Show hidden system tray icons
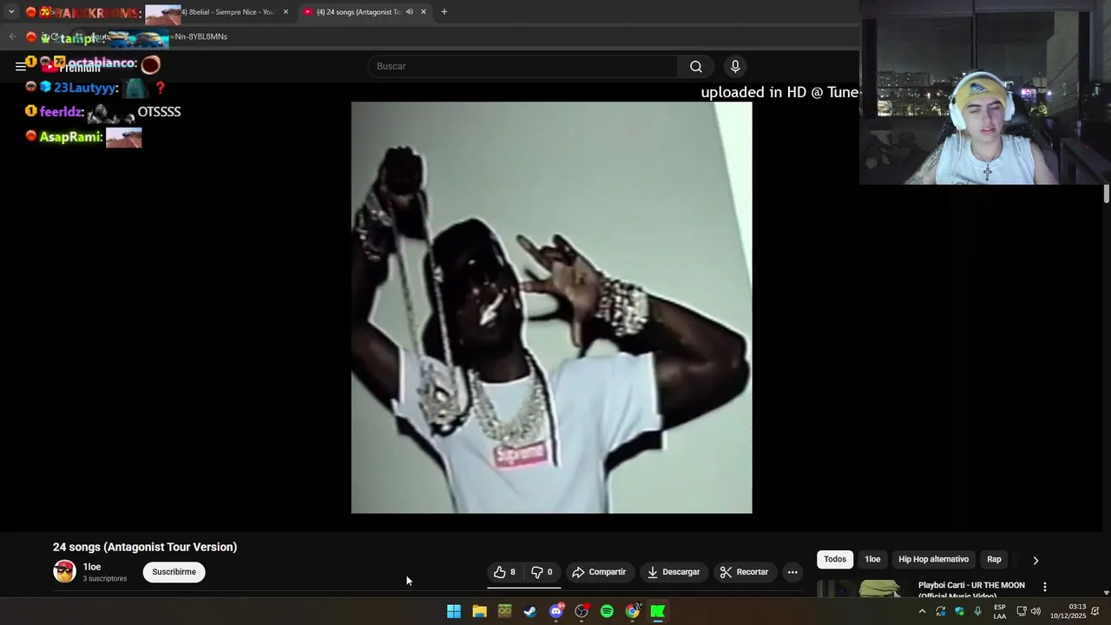Image resolution: width=1111 pixels, height=625 pixels. pyautogui.click(x=922, y=611)
